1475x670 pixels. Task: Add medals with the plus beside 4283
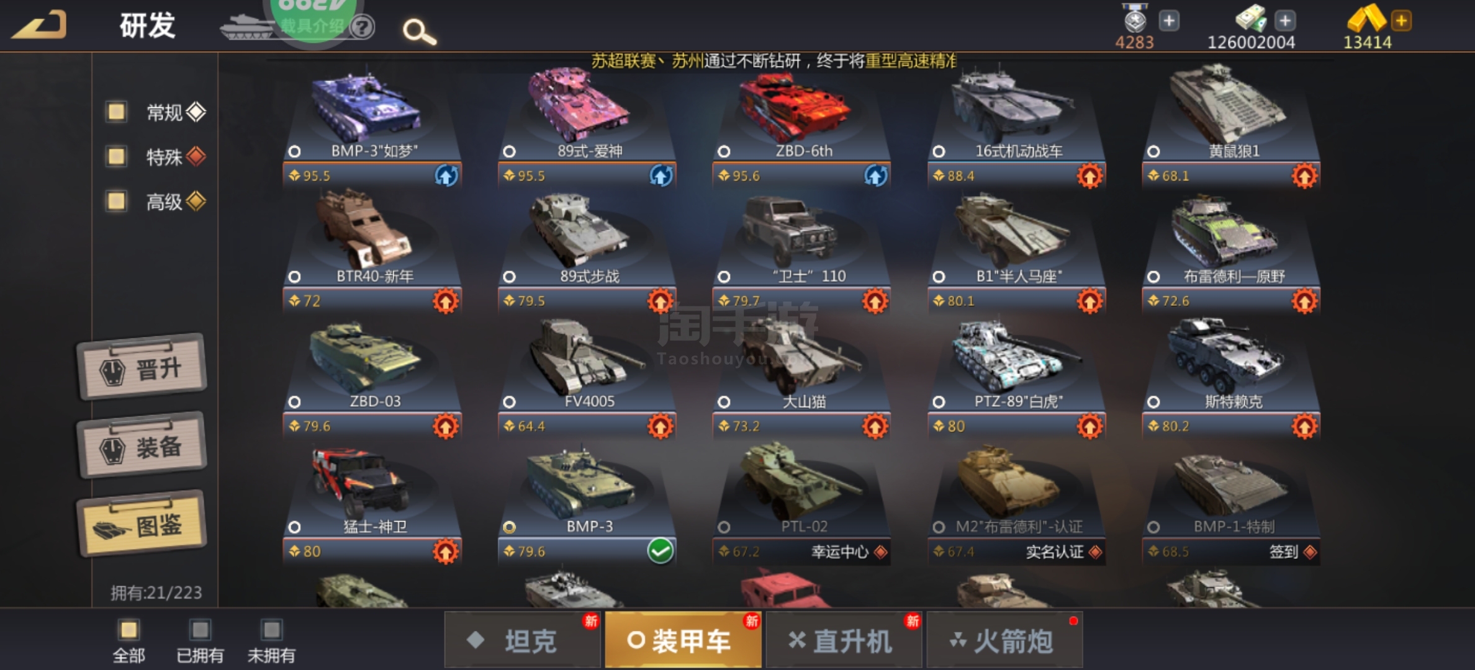[1169, 20]
